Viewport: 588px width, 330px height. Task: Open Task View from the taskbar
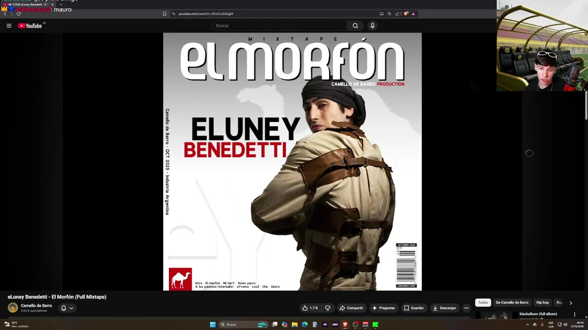(x=275, y=324)
